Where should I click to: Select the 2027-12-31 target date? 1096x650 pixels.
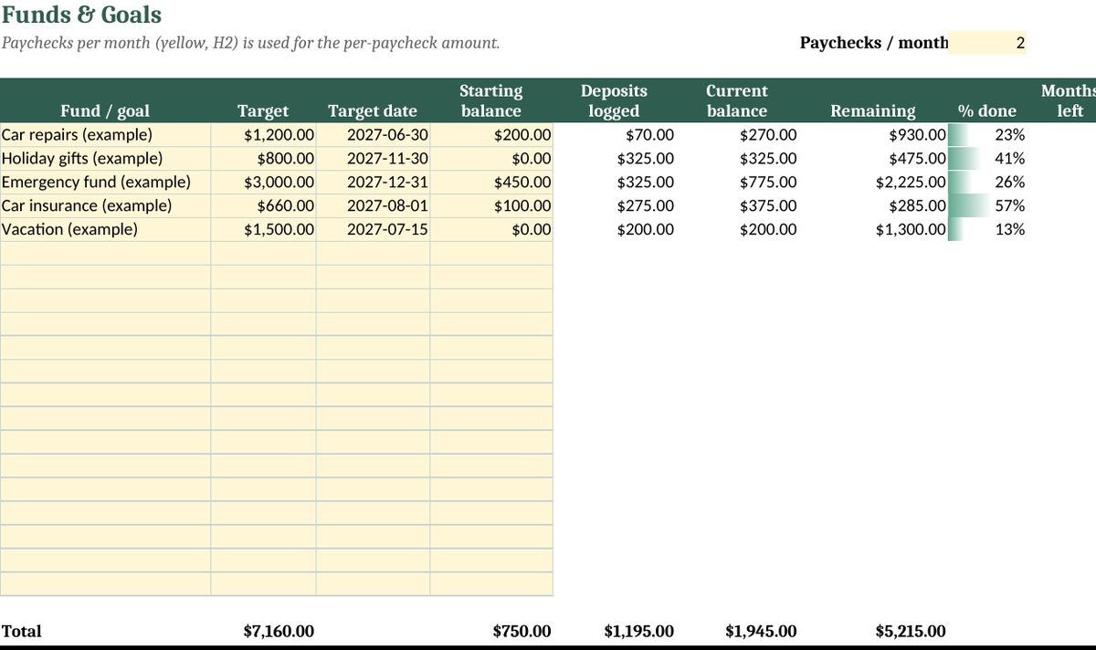[x=374, y=183]
